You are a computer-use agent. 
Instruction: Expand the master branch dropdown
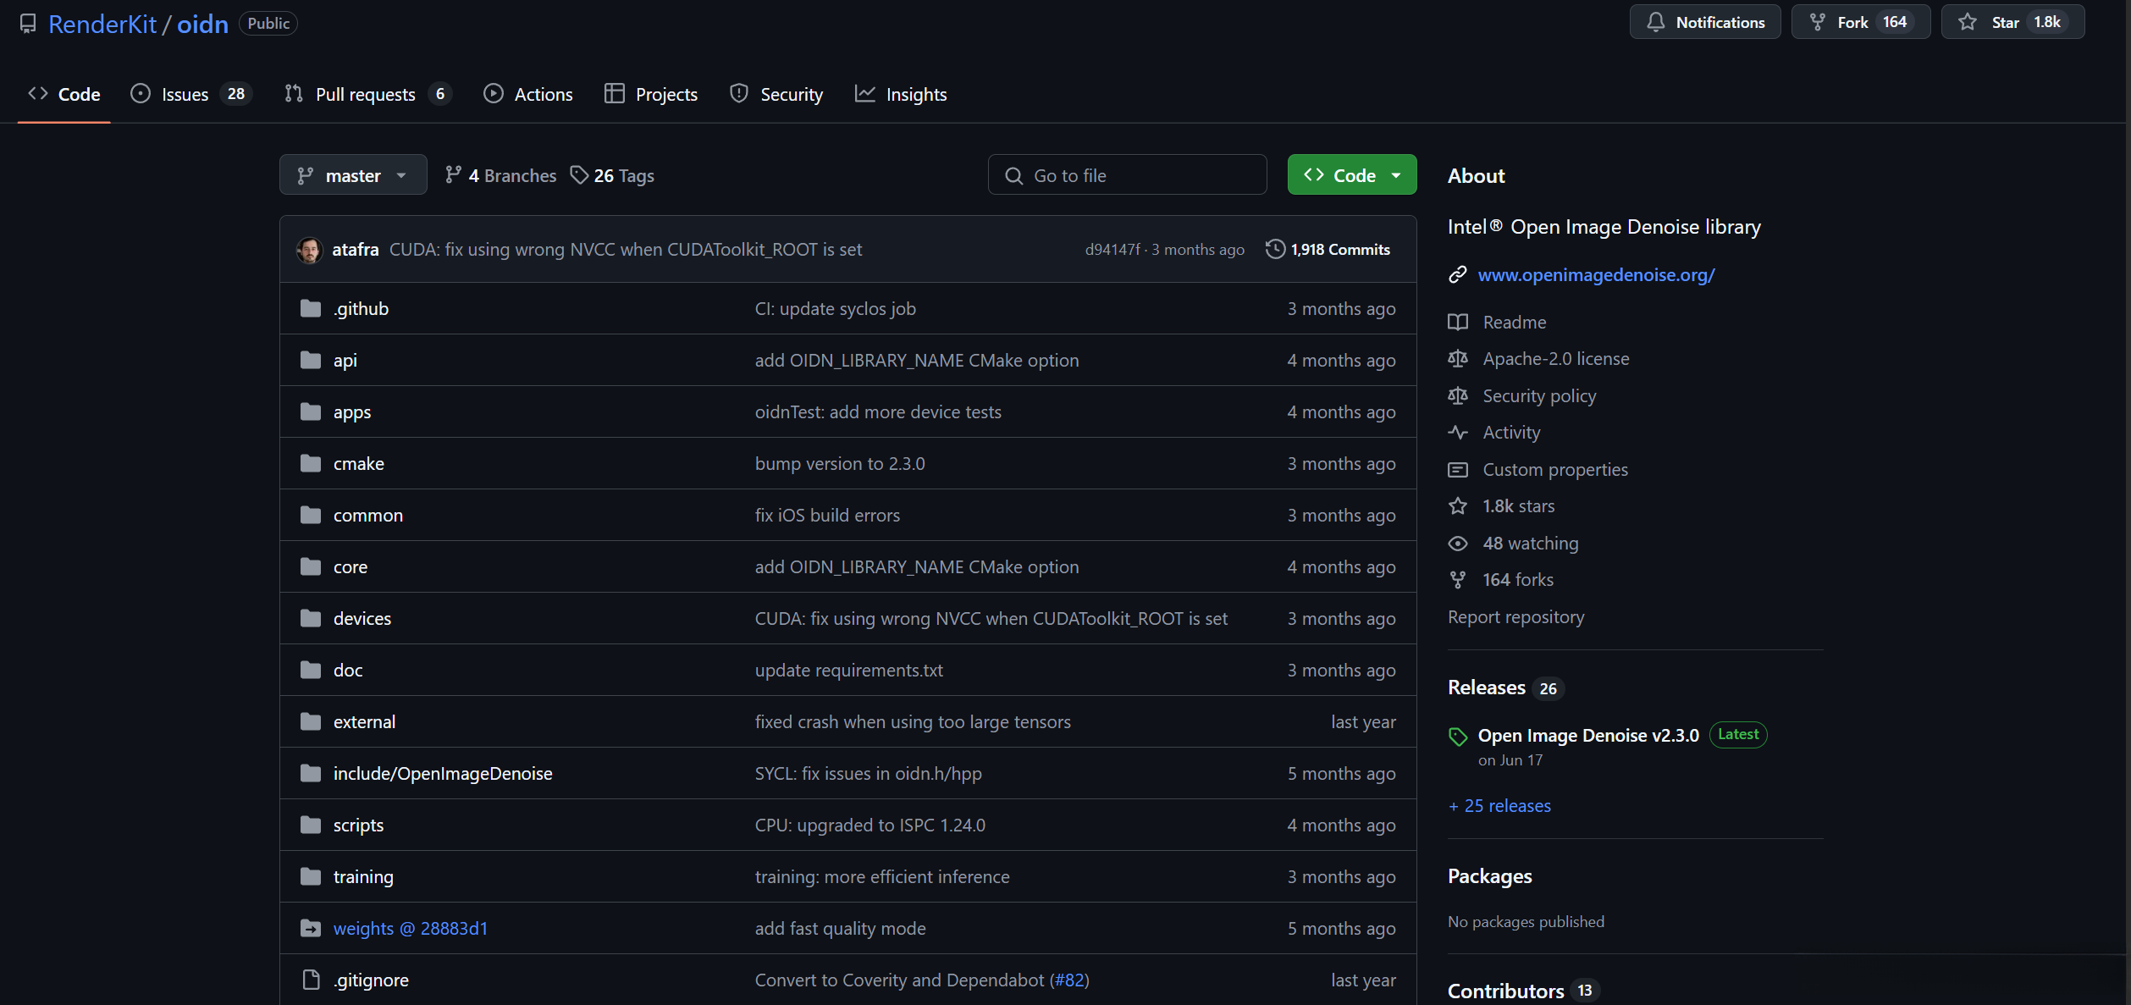pyautogui.click(x=353, y=175)
